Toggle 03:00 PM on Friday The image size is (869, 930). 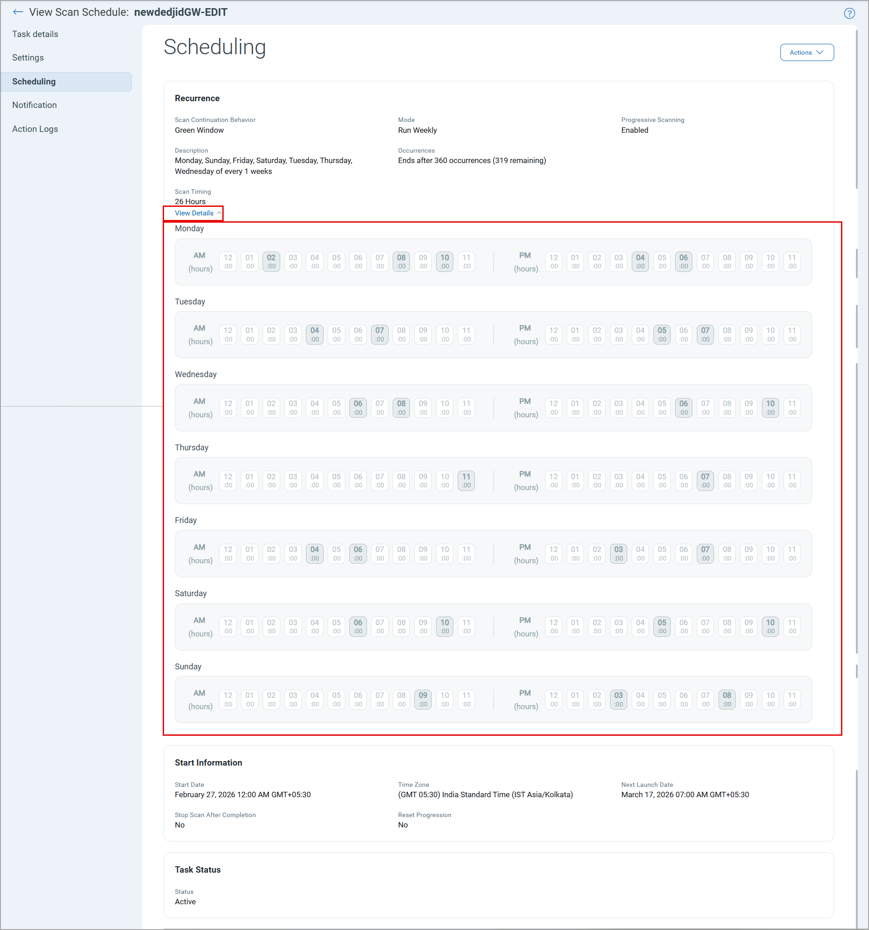(618, 553)
